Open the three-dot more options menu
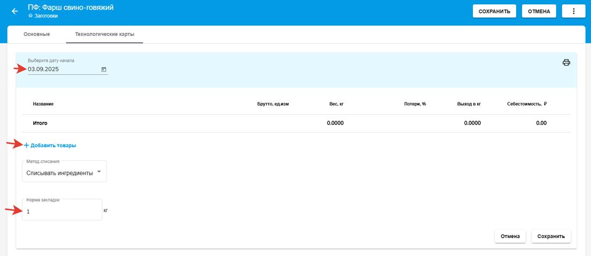 click(x=574, y=11)
